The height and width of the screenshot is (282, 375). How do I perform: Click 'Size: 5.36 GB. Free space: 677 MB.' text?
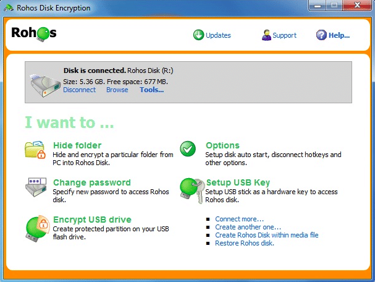tap(116, 82)
